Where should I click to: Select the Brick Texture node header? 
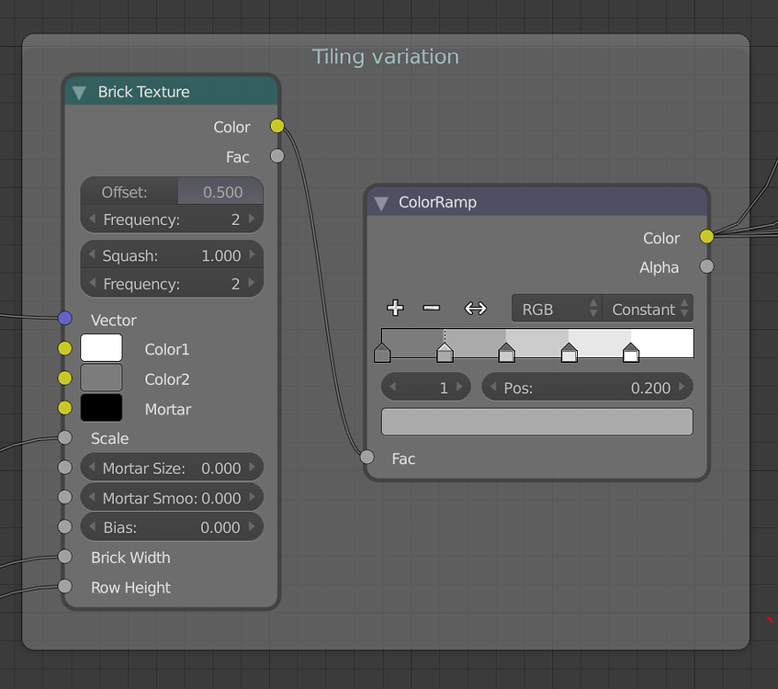pyautogui.click(x=171, y=91)
